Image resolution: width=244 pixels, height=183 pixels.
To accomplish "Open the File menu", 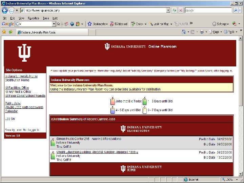I will coord(4,18).
